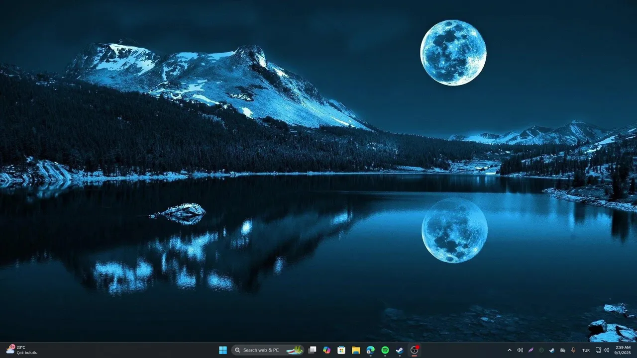Open the weather widget showing 23°C
637x358 pixels.
22,350
